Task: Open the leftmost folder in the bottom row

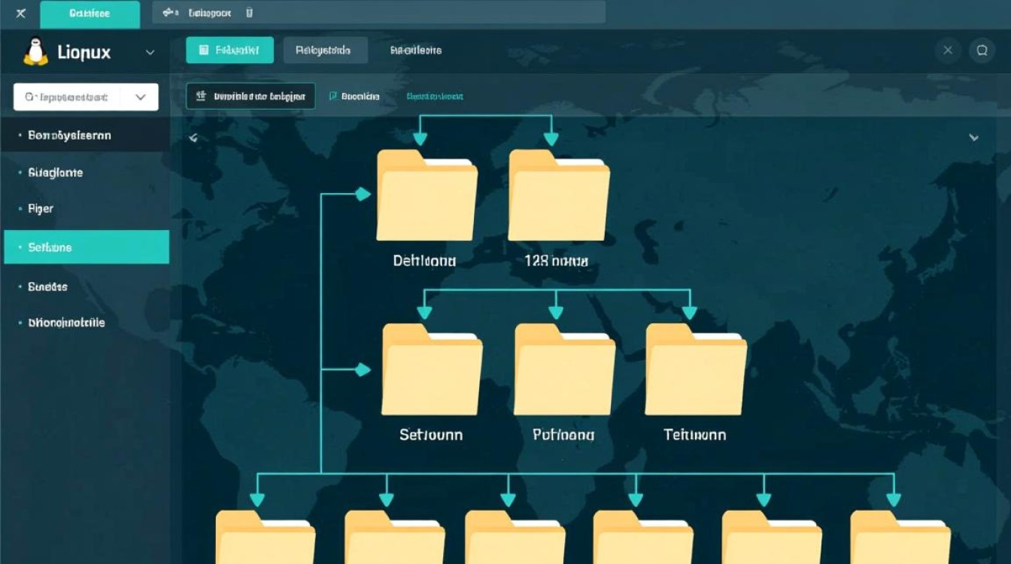Action: [265, 538]
